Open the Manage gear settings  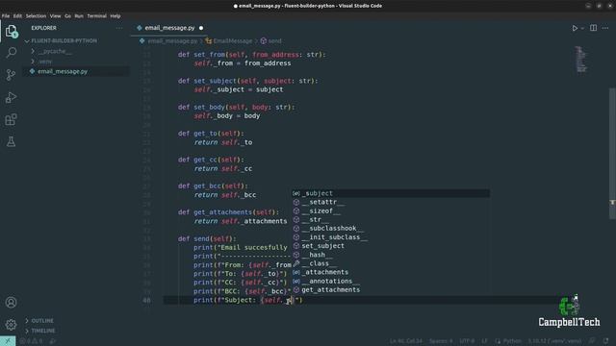click(11, 325)
